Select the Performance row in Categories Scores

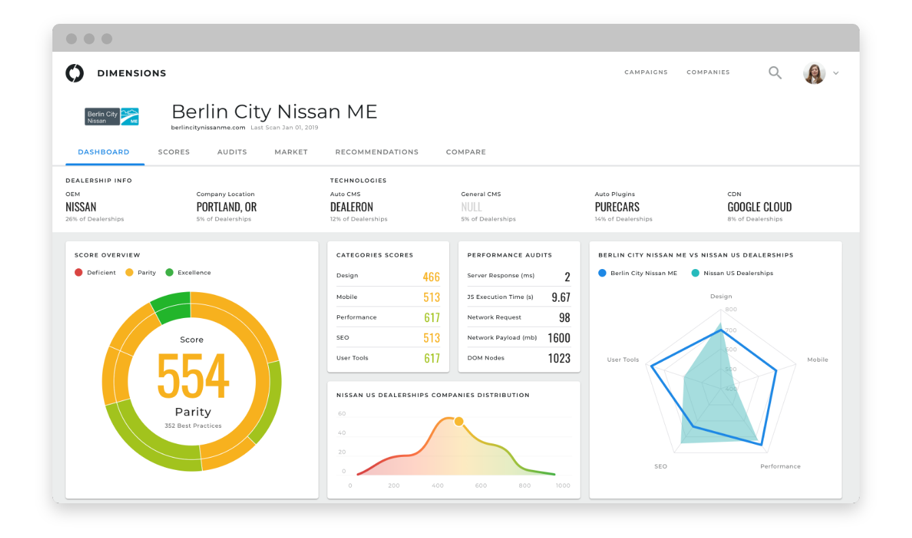click(388, 317)
